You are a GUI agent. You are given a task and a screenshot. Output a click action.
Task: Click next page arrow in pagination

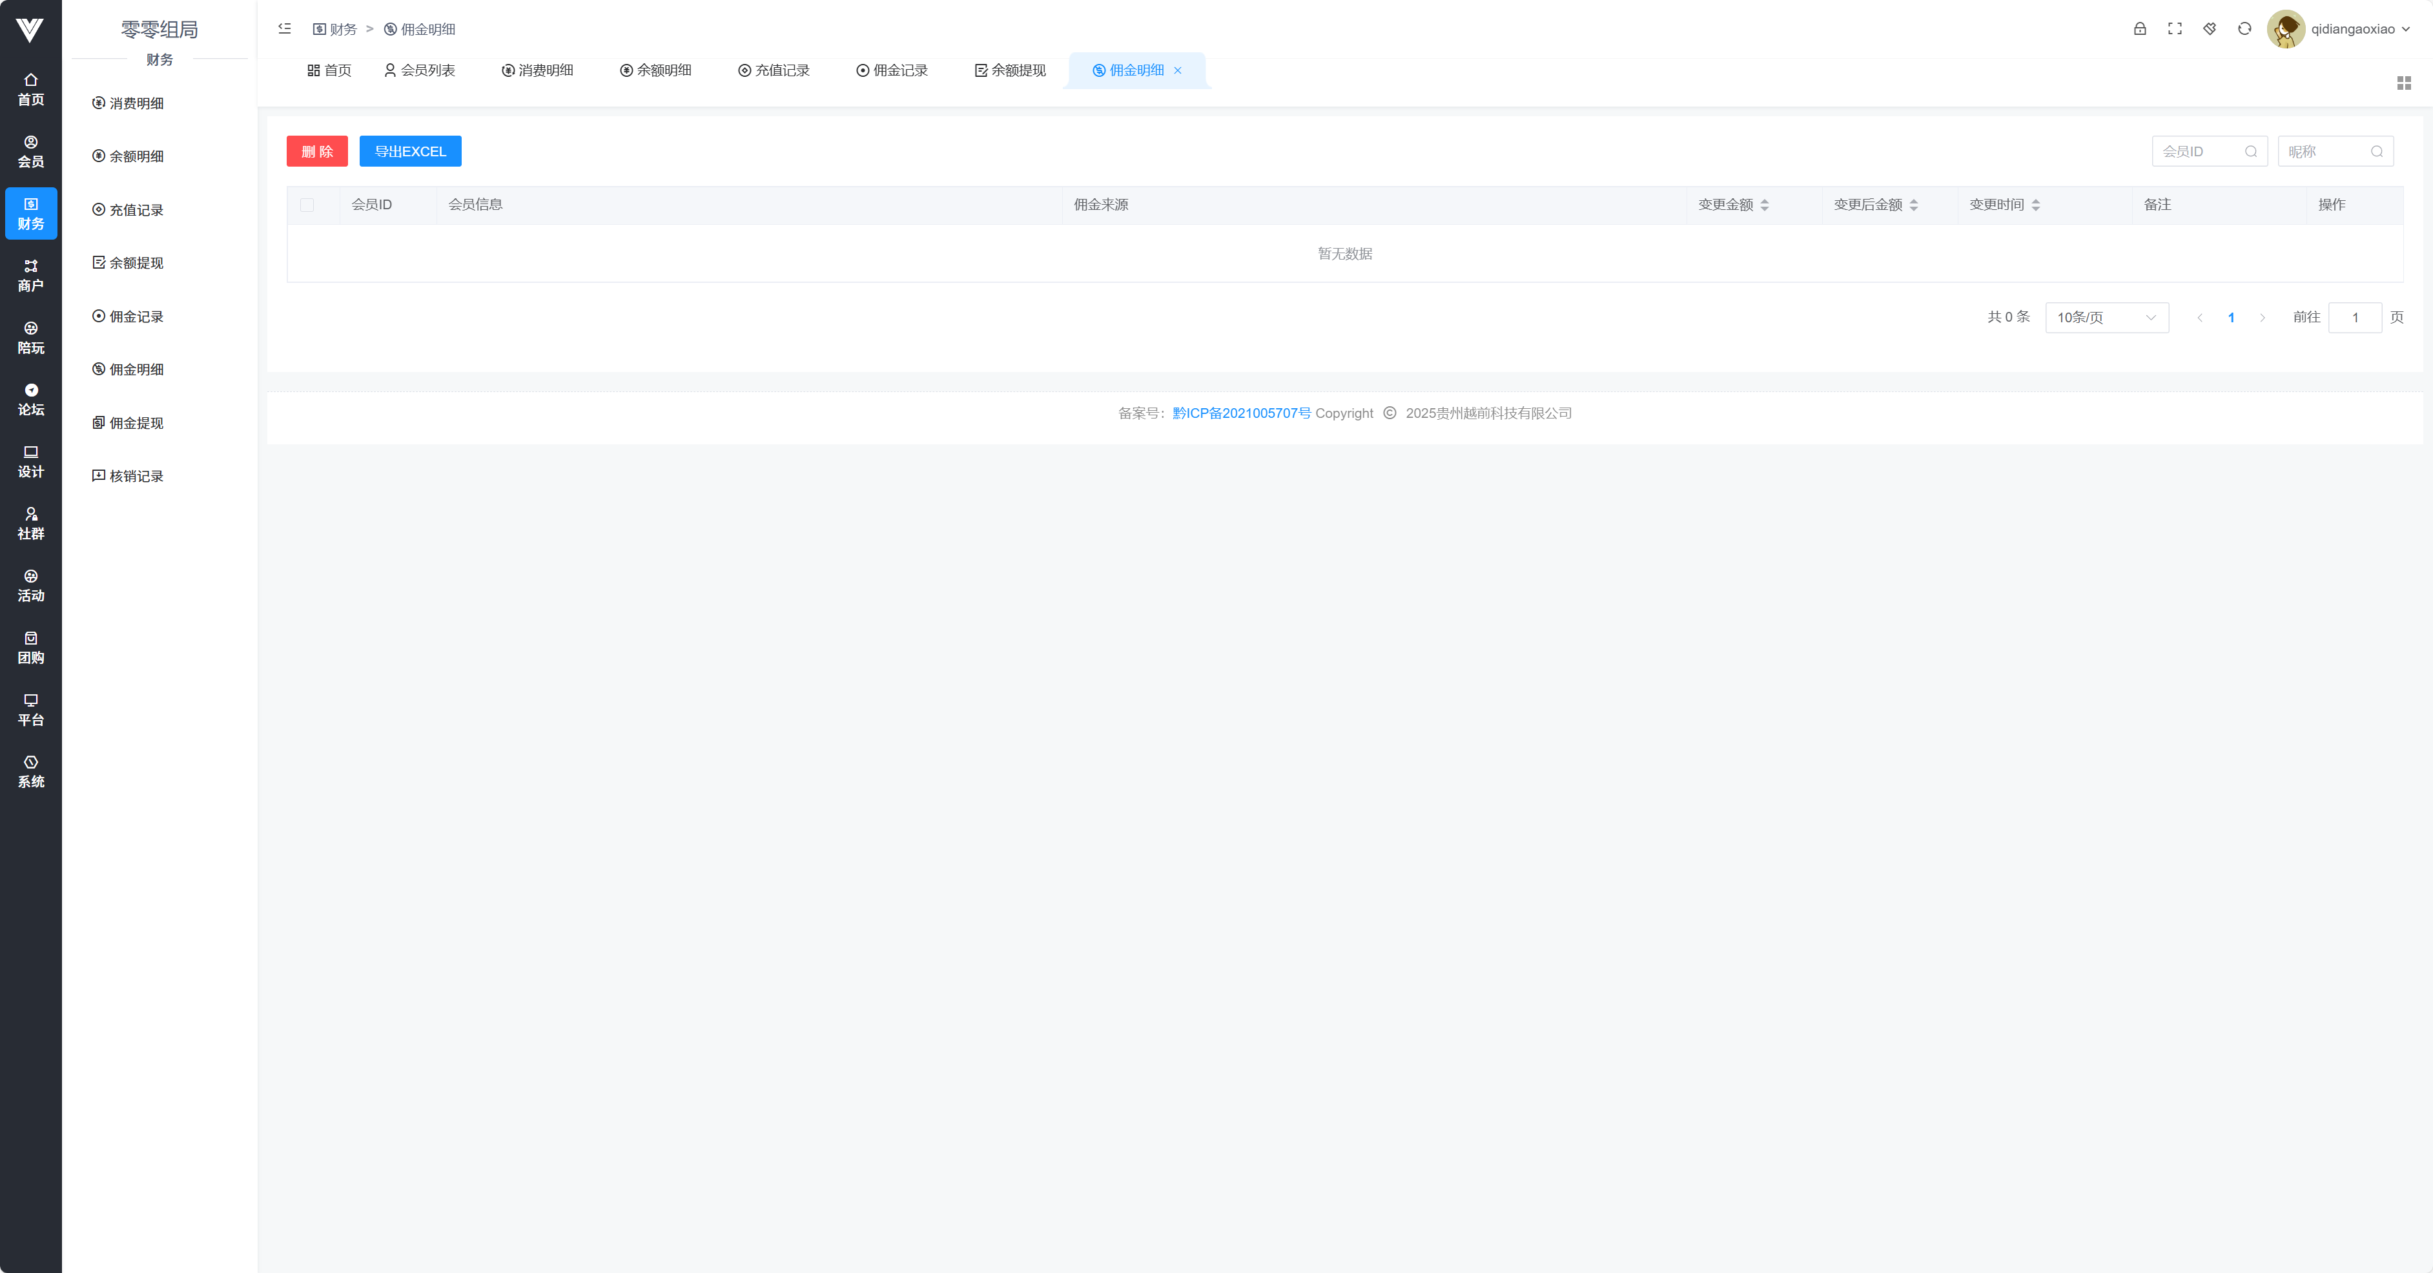(2262, 318)
